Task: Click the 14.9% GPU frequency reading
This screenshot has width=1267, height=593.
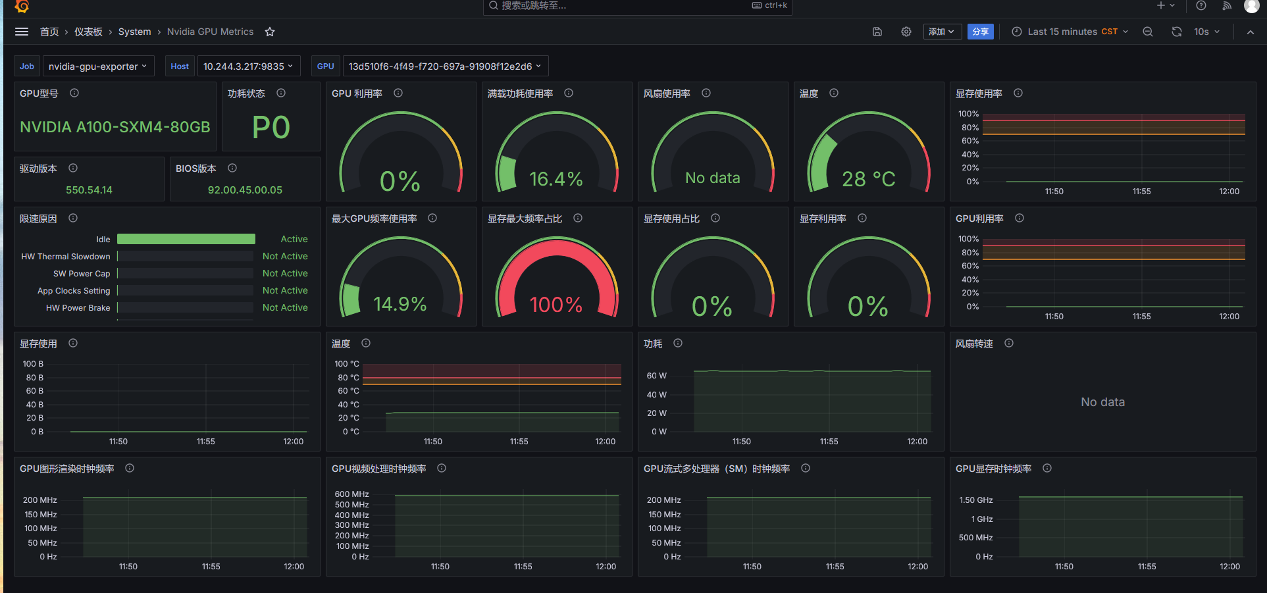Action: [x=400, y=304]
